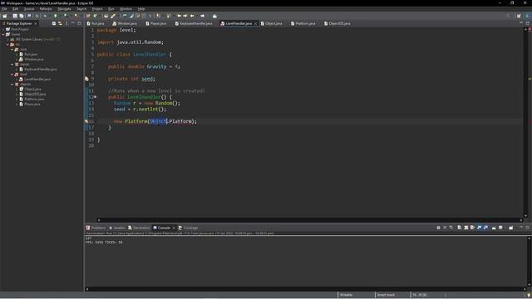Switch to the KeyboardHandler.java editor tab
This screenshot has height=299, width=532.
pos(194,23)
